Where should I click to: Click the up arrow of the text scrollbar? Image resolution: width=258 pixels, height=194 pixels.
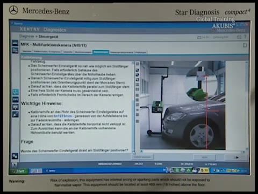coord(133,63)
